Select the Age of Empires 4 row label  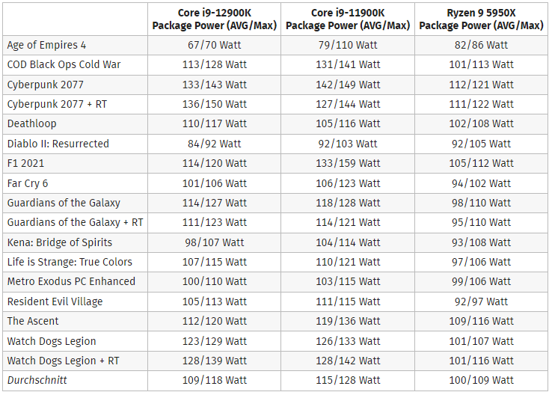coord(46,45)
